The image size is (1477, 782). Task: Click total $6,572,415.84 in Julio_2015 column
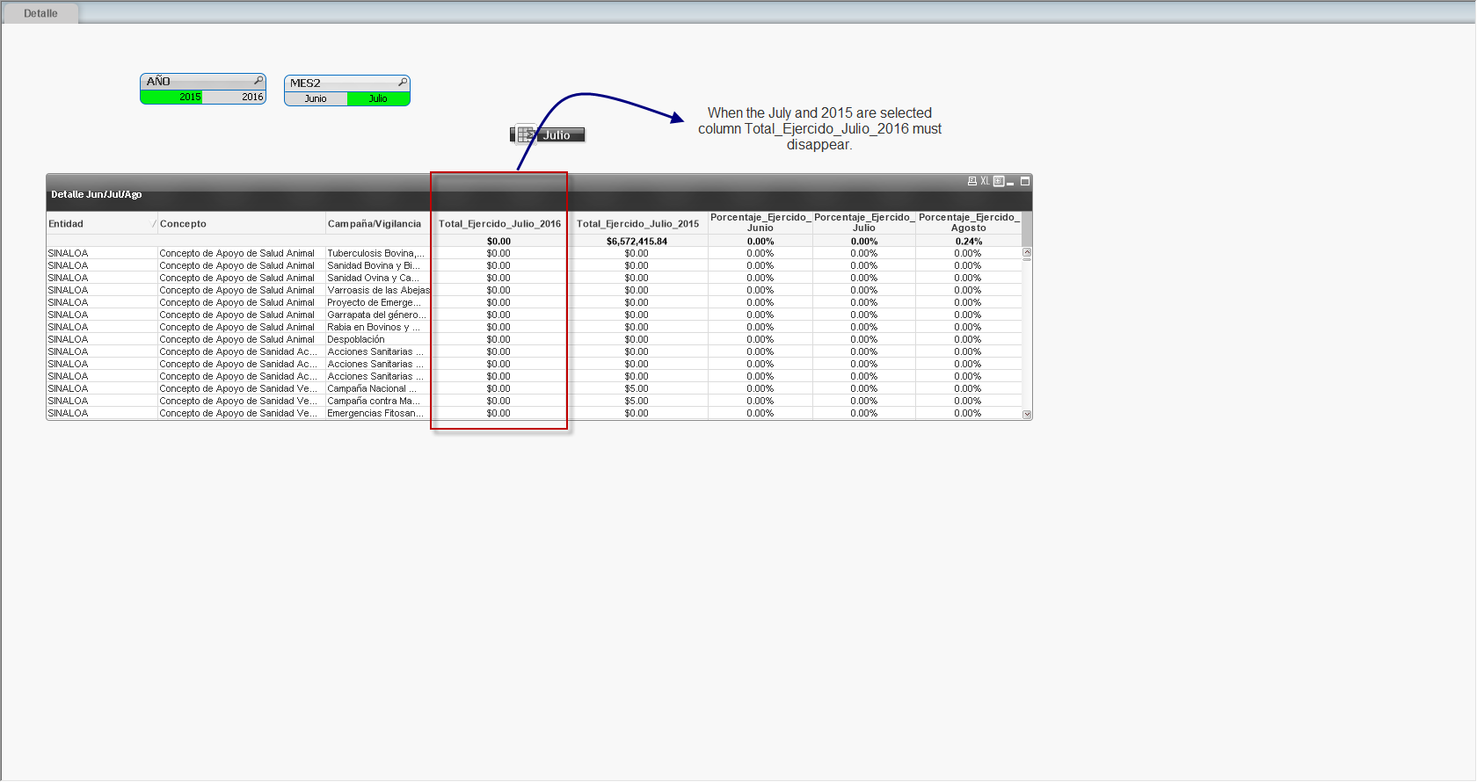click(x=637, y=241)
